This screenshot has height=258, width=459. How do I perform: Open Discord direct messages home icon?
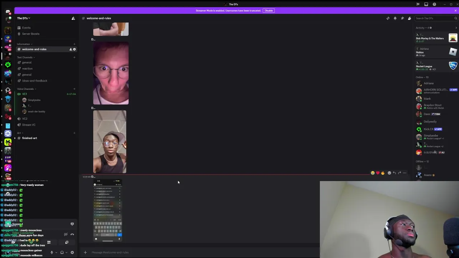(8, 11)
